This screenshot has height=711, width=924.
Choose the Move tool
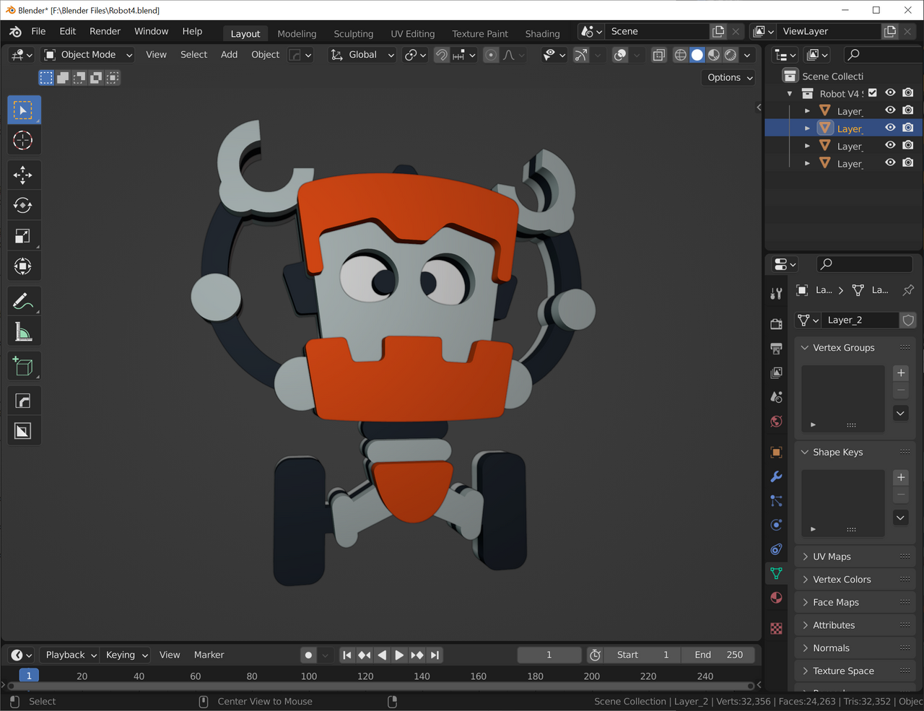pos(23,175)
